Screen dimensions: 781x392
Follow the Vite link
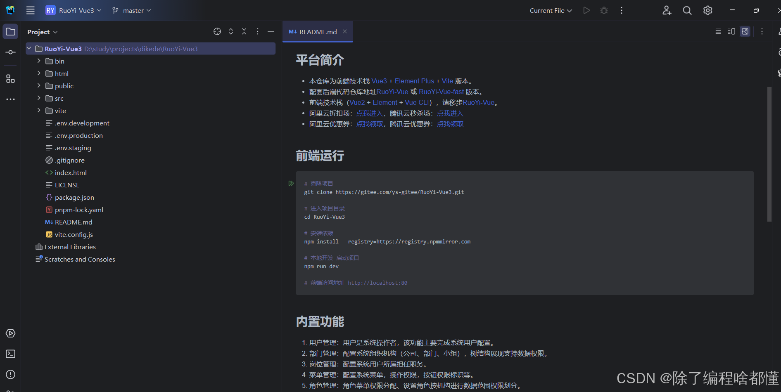tap(447, 81)
